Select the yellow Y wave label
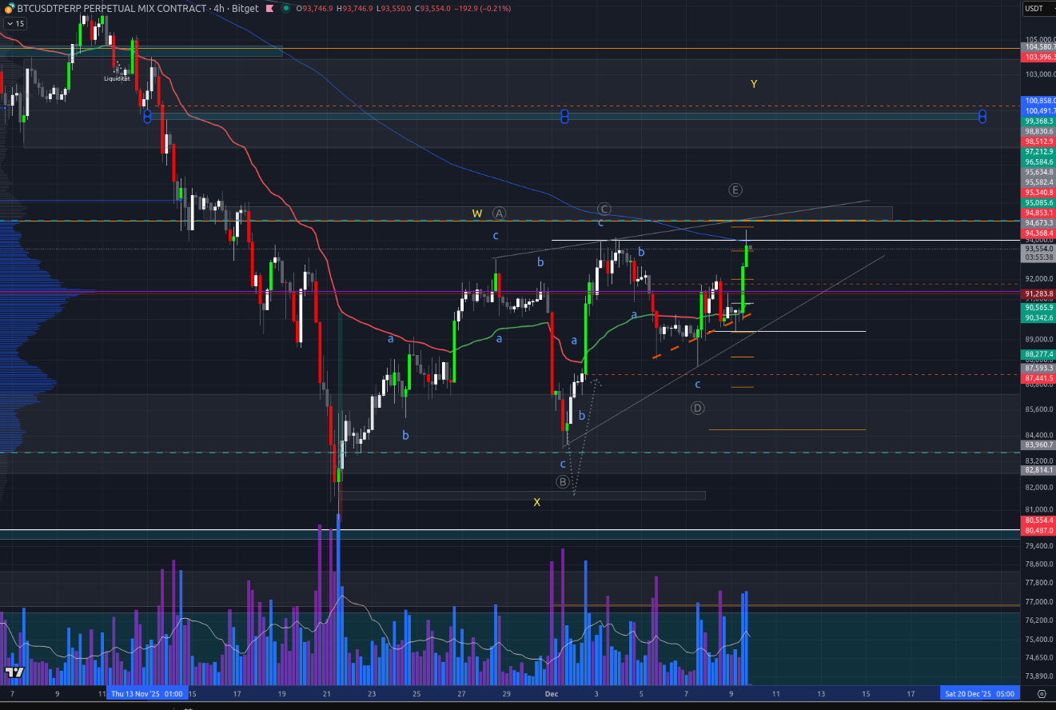The height and width of the screenshot is (710, 1056). coord(753,84)
